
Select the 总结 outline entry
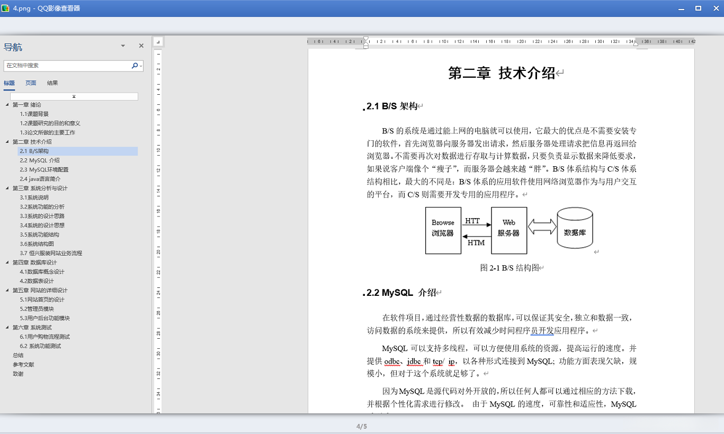18,355
